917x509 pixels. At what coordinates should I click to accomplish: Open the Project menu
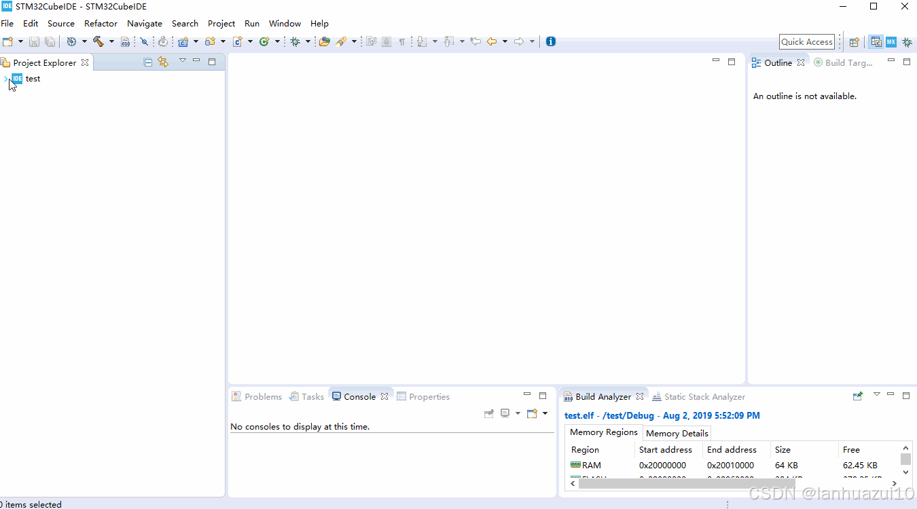[221, 23]
